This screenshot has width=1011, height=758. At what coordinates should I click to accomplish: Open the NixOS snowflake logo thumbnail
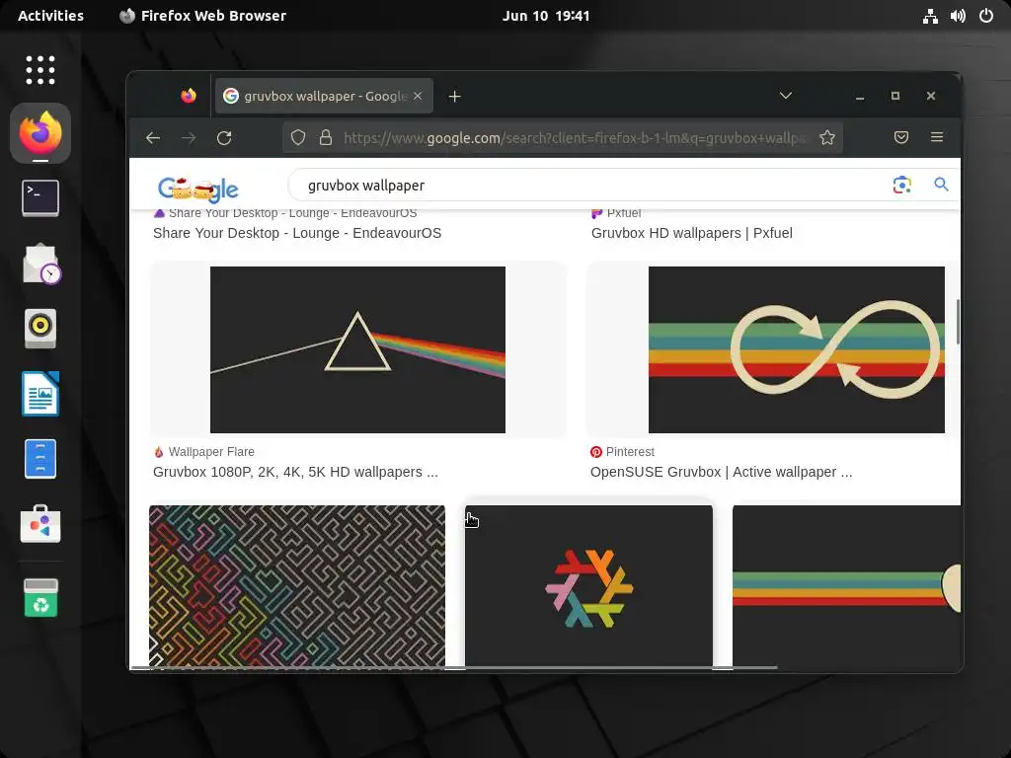[x=588, y=586]
